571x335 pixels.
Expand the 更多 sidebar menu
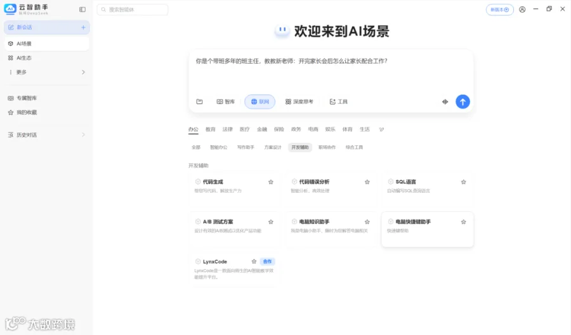click(x=46, y=72)
